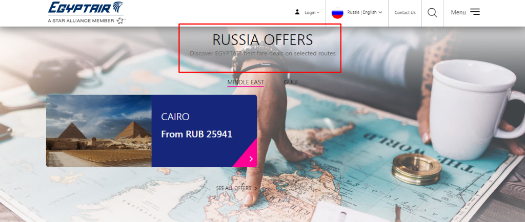525x222 pixels.
Task: Click the pink arrow on Cairo card
Action: [251, 159]
